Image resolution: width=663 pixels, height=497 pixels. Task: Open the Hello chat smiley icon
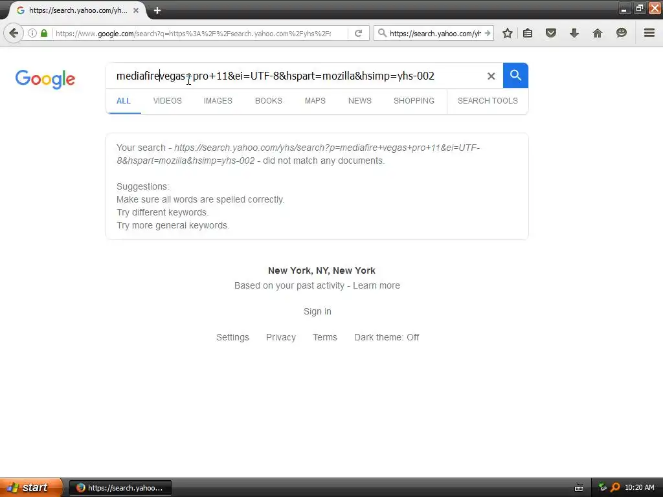tap(621, 33)
